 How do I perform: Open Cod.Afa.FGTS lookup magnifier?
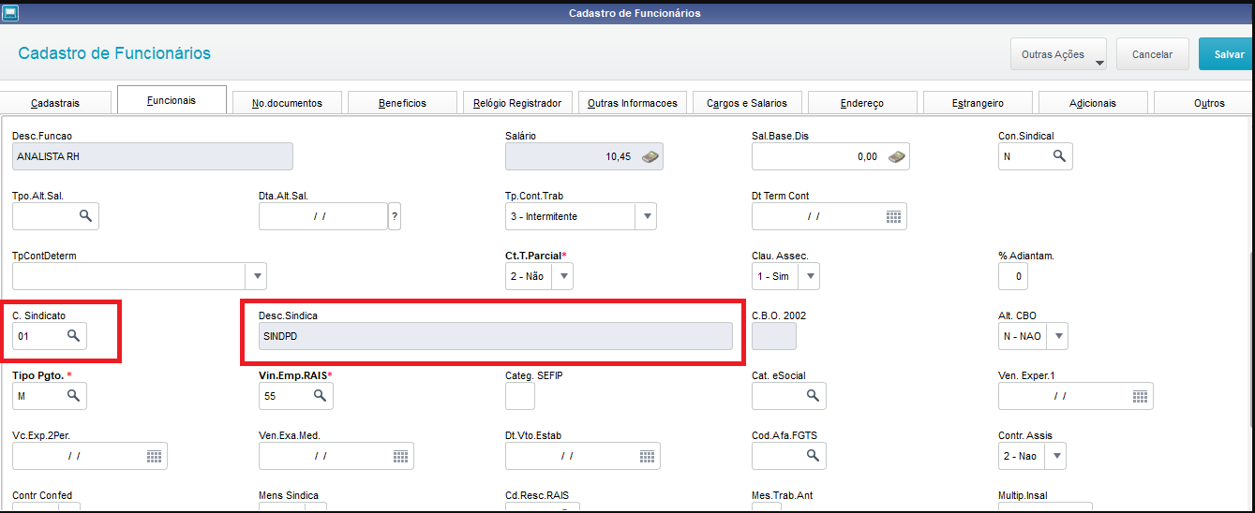[x=813, y=456]
